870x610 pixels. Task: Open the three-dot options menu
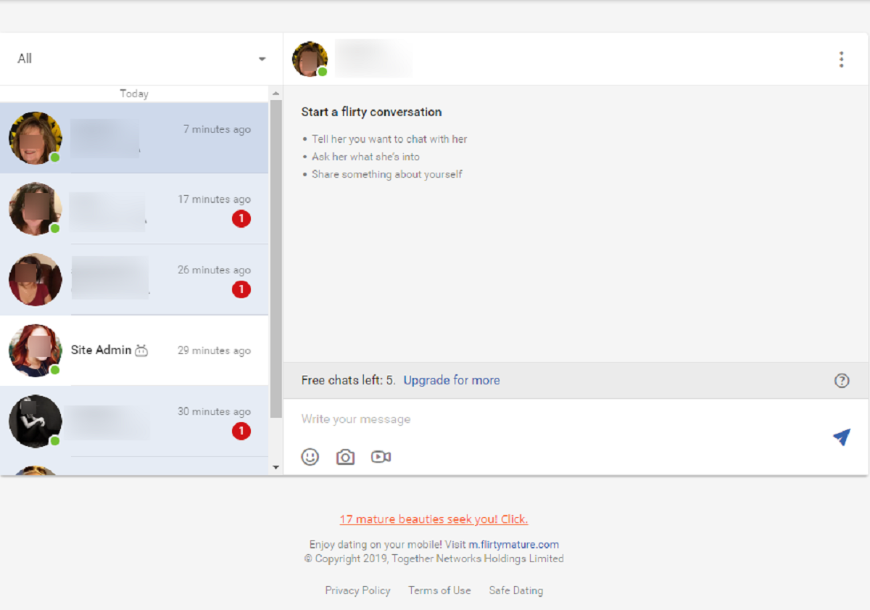click(x=841, y=59)
